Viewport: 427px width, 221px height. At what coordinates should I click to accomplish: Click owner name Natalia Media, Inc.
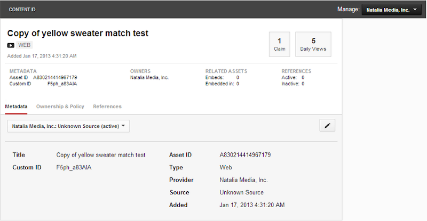149,77
